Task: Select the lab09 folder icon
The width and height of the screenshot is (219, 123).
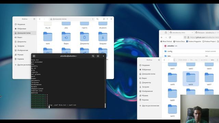Action: click(172, 93)
